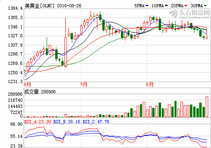Click the eastmoney watermark logo
Screen dimensions: 211x148
(x=189, y=14)
